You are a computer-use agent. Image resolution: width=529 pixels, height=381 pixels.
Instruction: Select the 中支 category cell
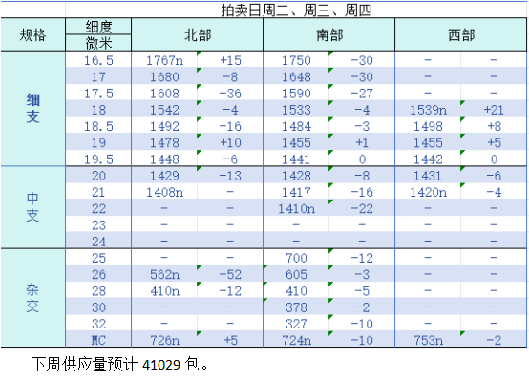(x=32, y=207)
